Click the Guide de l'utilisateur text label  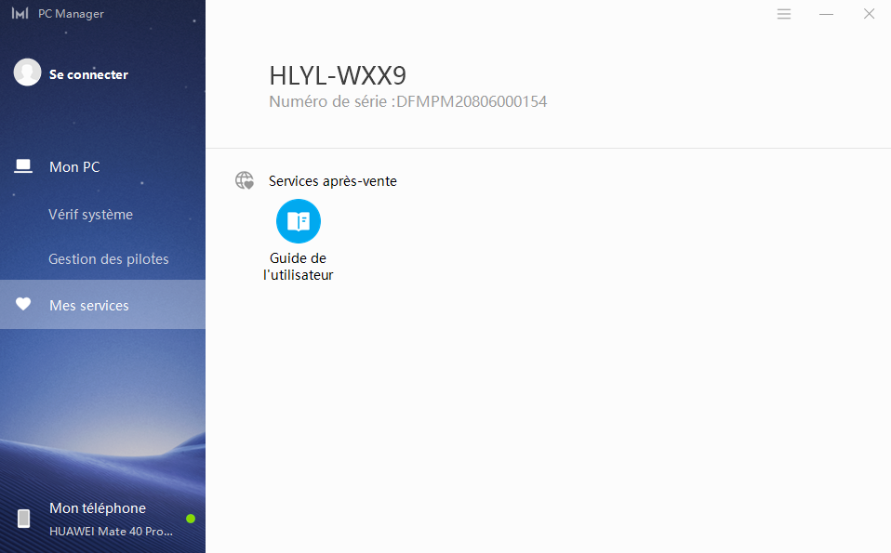[x=299, y=267]
